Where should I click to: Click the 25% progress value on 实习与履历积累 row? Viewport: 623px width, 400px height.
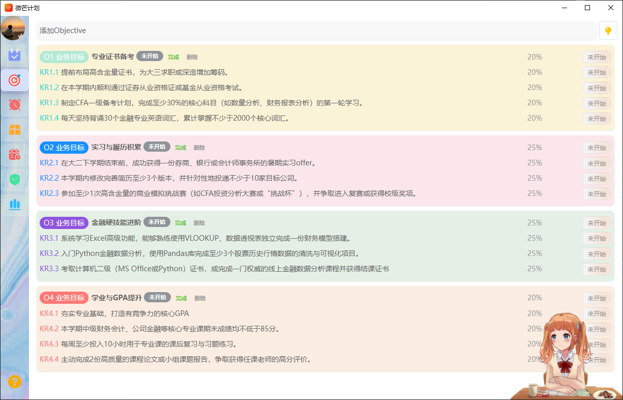coord(535,148)
